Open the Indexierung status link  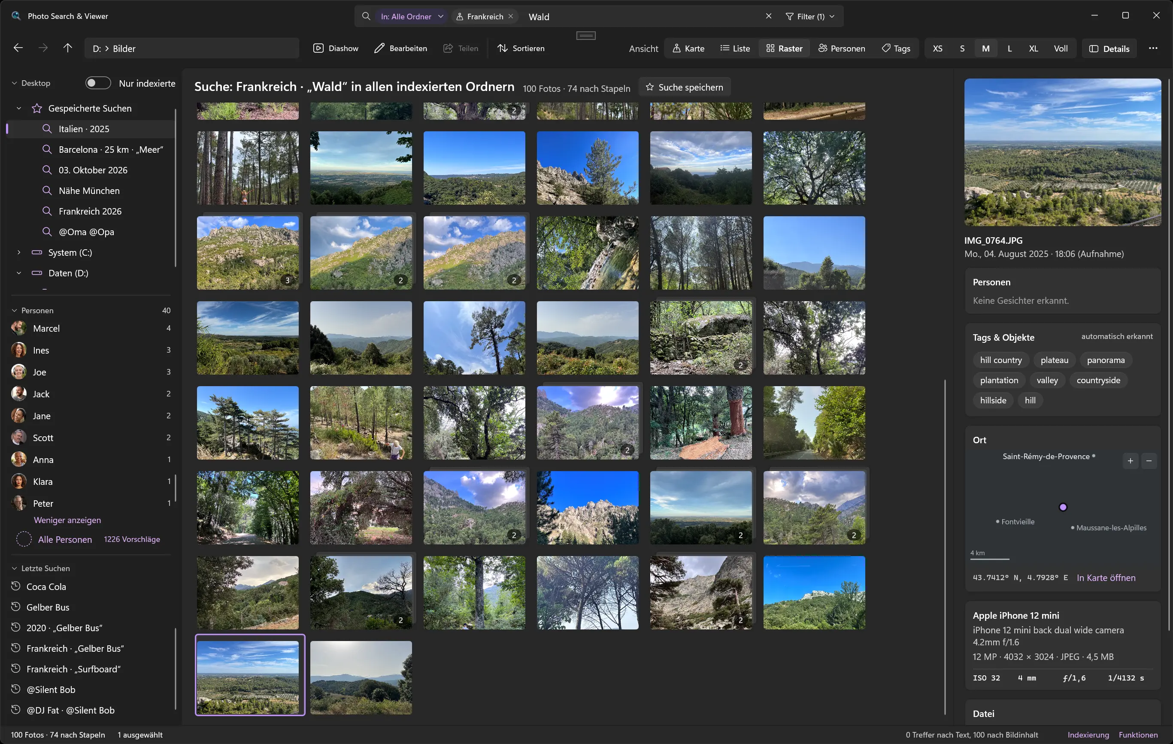[1088, 735]
